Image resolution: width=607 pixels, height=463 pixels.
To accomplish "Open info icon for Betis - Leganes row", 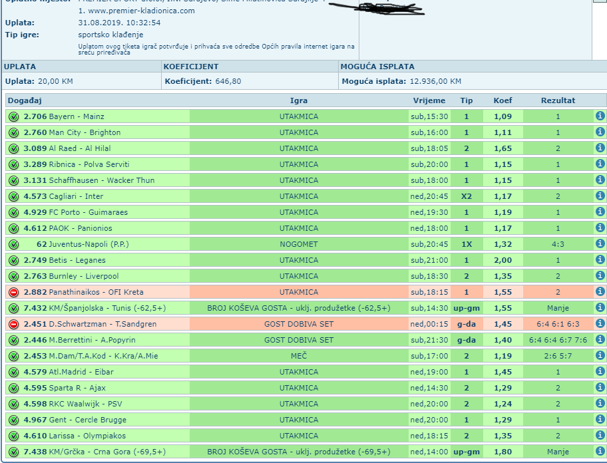I will [600, 259].
